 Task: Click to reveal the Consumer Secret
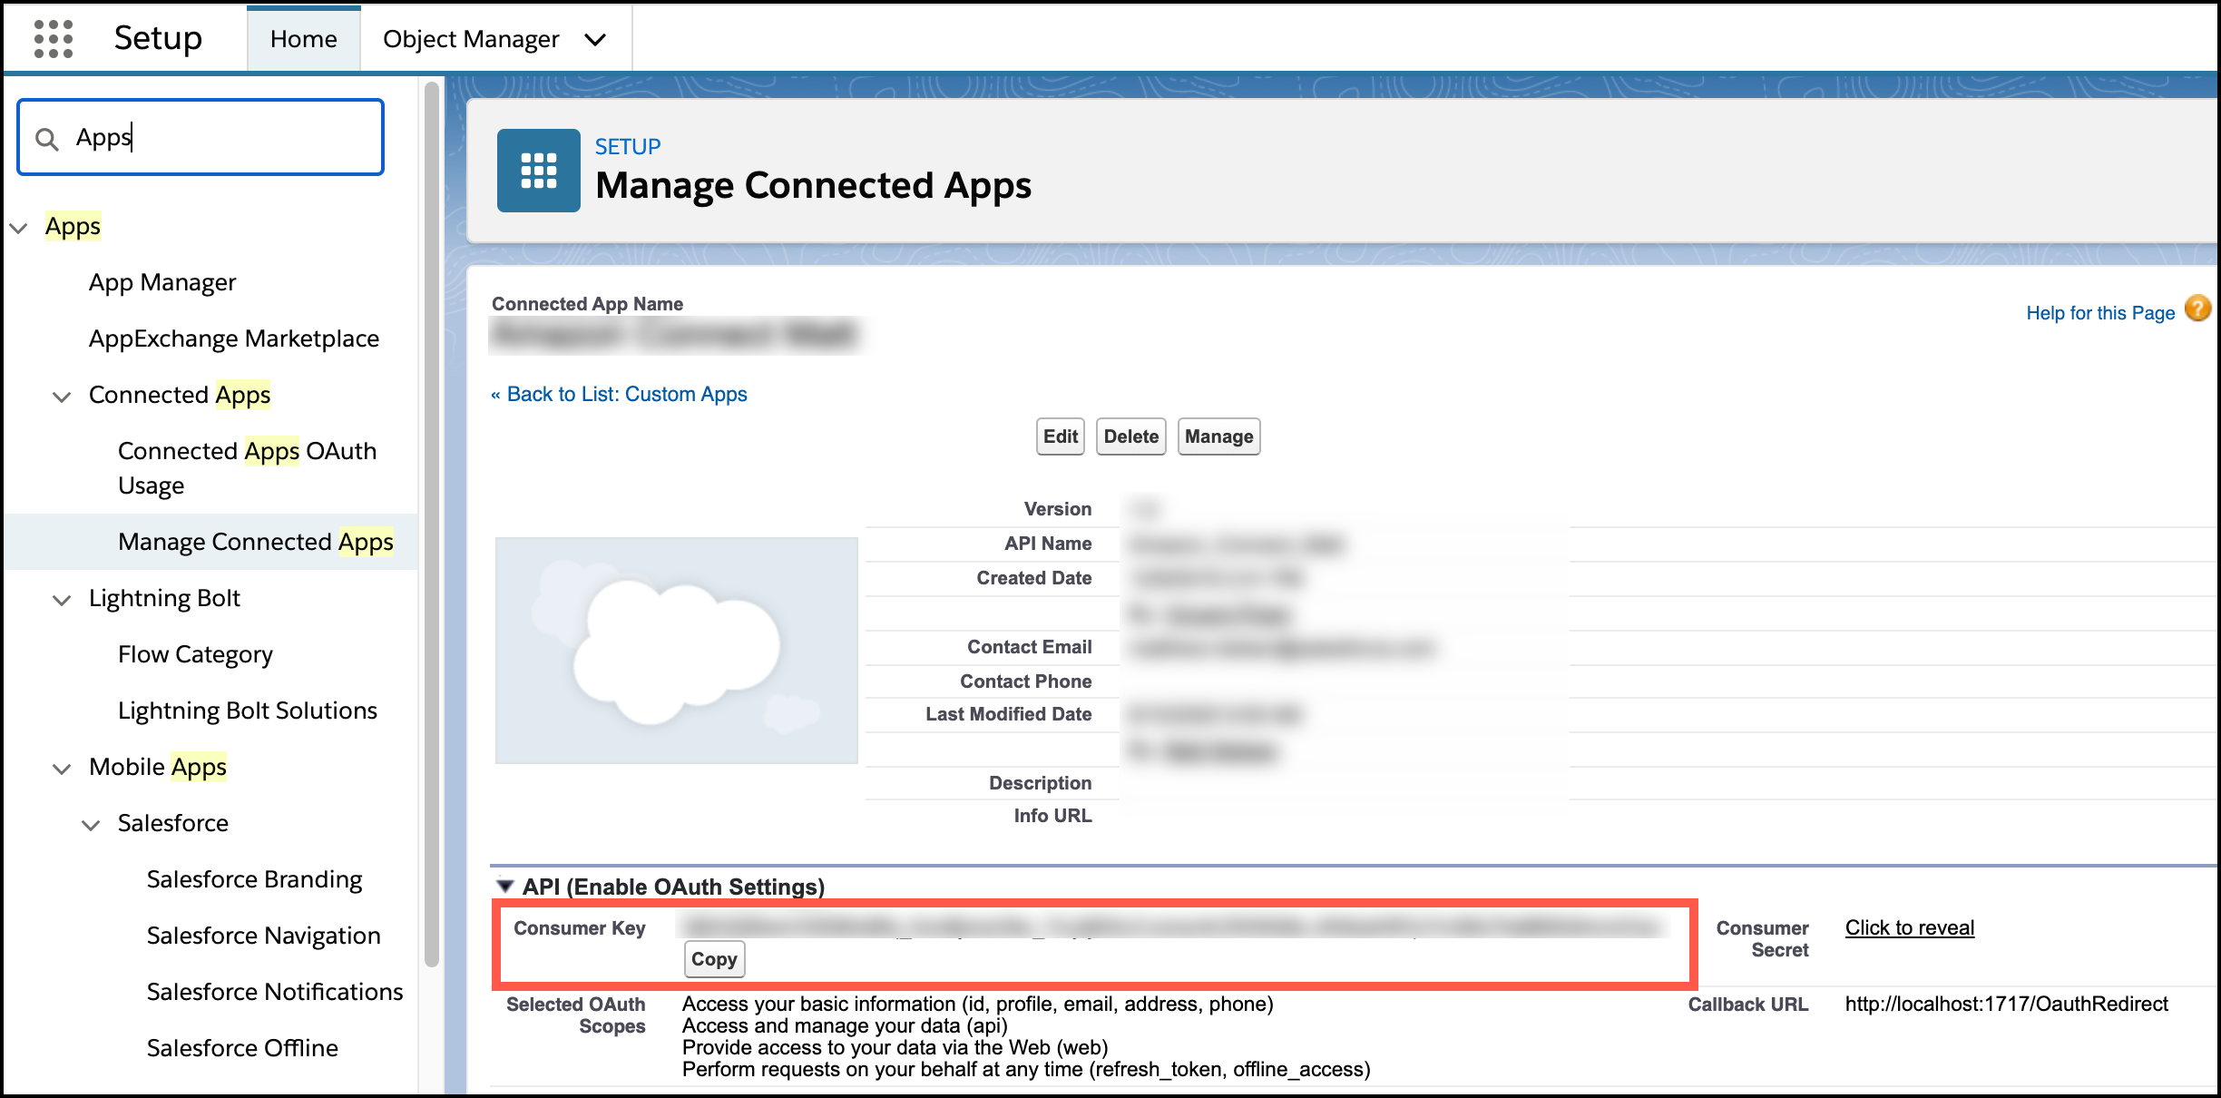1909,927
